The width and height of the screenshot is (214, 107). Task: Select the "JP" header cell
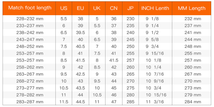tap(130, 8)
